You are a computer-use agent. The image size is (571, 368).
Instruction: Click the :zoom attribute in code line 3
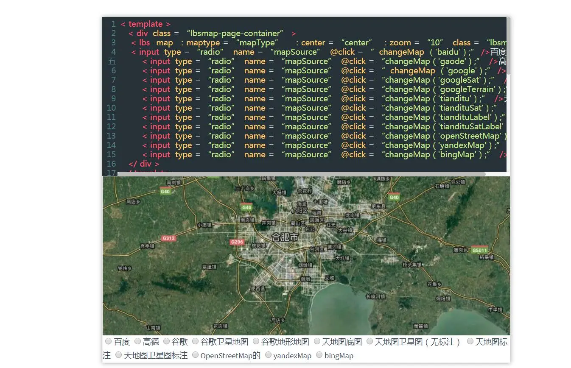398,43
